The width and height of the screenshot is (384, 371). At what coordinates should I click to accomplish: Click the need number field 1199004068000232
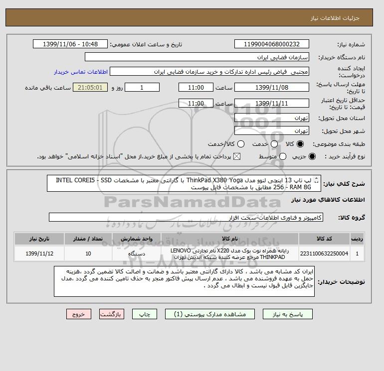(272, 44)
